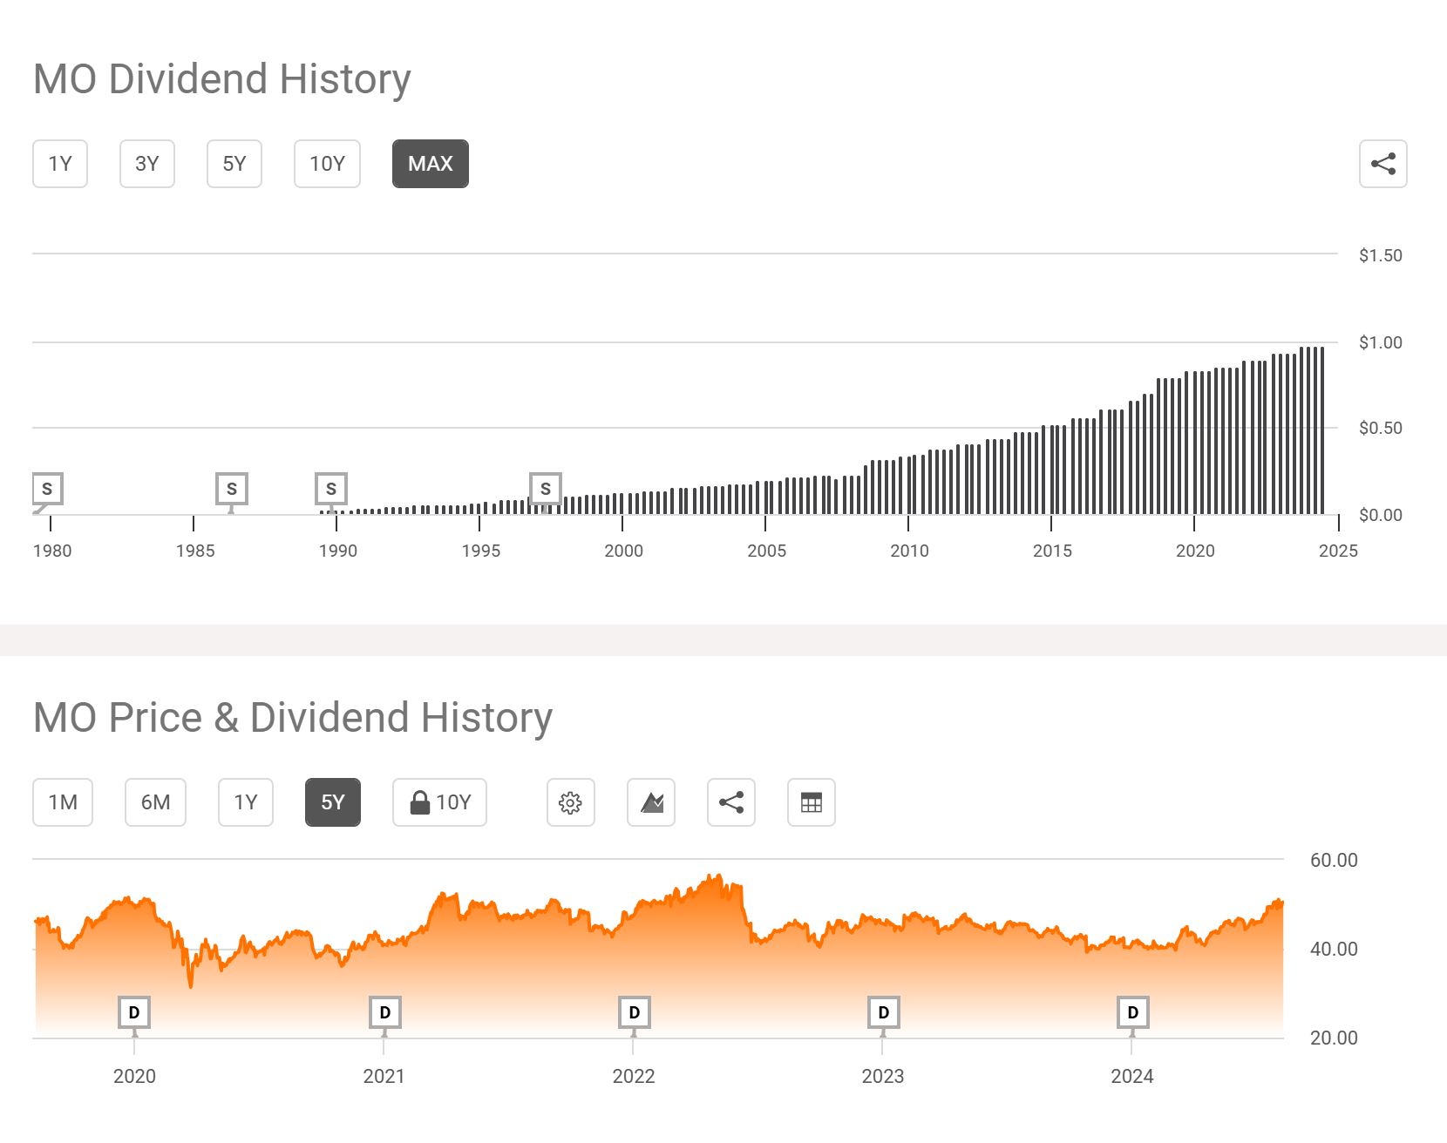This screenshot has height=1143, width=1447.
Task: Click the dividend marker at 2020
Action: pos(134,1012)
